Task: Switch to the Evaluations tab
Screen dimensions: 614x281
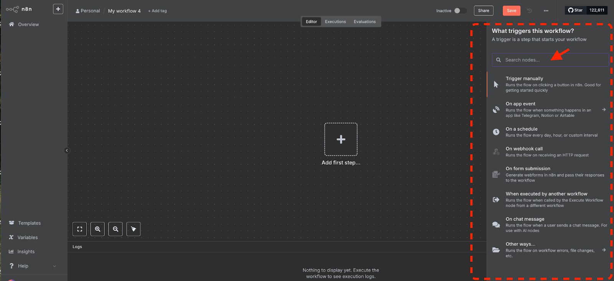Action: coord(365,22)
